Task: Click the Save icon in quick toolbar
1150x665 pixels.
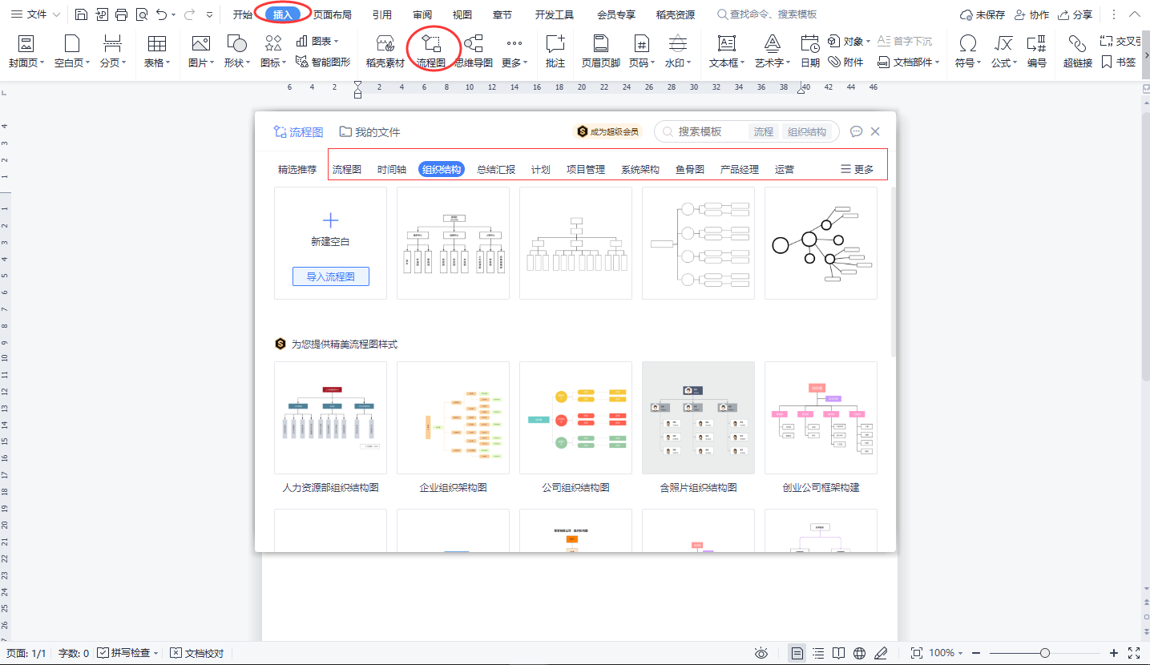Action: tap(81, 14)
